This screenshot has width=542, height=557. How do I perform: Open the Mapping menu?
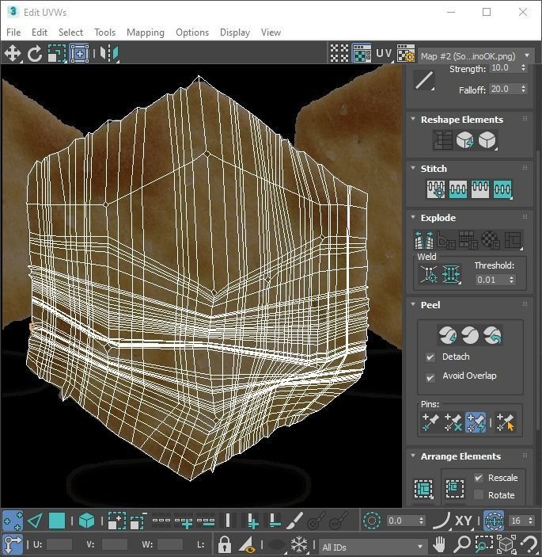click(x=146, y=32)
